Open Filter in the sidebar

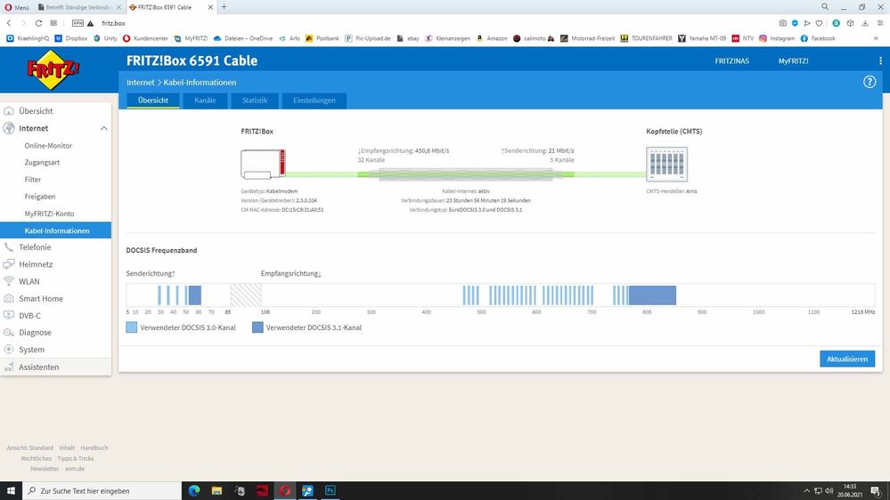[33, 180]
